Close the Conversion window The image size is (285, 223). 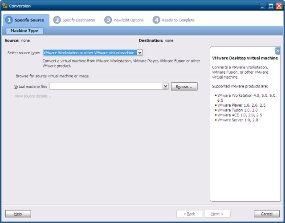tap(279, 6)
